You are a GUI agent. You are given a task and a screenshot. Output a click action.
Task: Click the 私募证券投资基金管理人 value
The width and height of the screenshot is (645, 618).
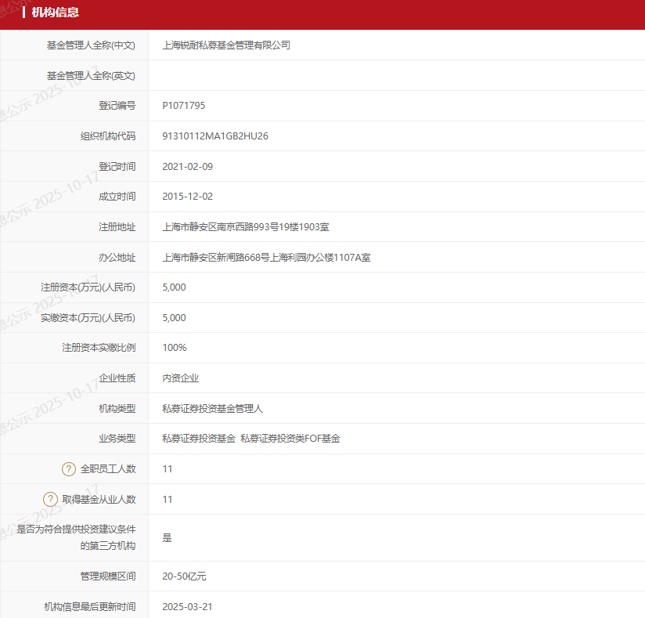(212, 408)
